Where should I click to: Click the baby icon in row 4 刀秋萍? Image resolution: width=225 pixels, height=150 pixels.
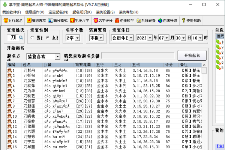[10, 86]
